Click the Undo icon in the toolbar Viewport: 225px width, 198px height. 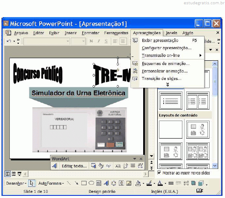click(9, 41)
